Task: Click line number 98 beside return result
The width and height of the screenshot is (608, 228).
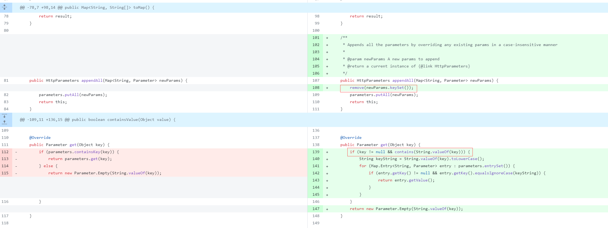Action: pyautogui.click(x=317, y=16)
